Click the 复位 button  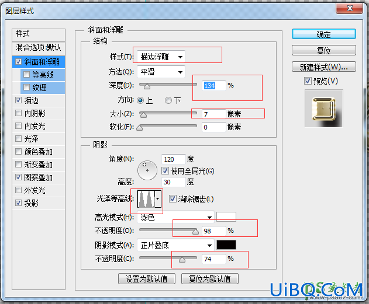324,50
